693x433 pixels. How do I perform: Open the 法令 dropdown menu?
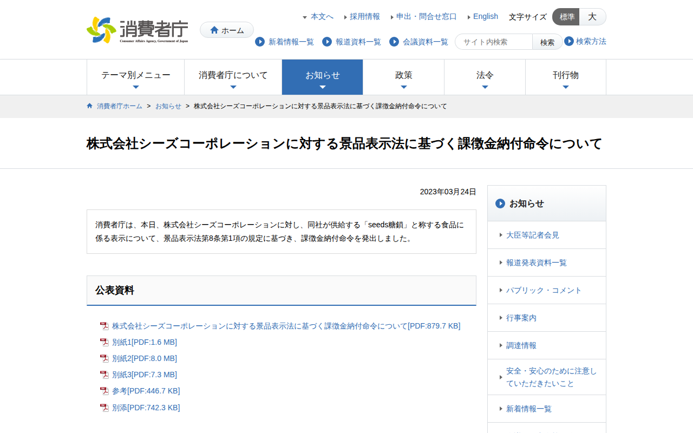pos(485,77)
